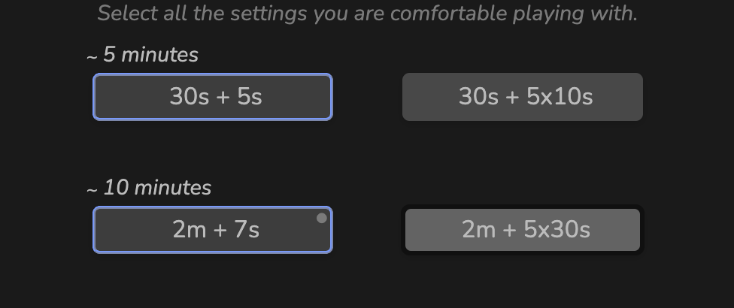Image resolution: width=734 pixels, height=308 pixels.
Task: Click the 'Select all the settings' instruction text
Action: pyautogui.click(x=367, y=13)
